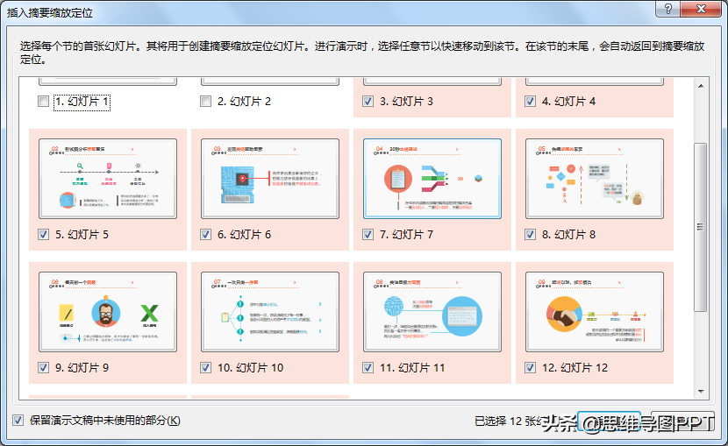
Task: Uncheck the 幻灯片 4 checkbox
Action: 531,101
